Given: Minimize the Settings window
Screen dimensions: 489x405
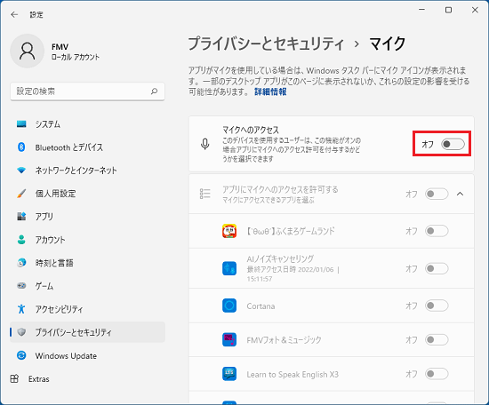Looking at the screenshot, I should coord(421,10).
